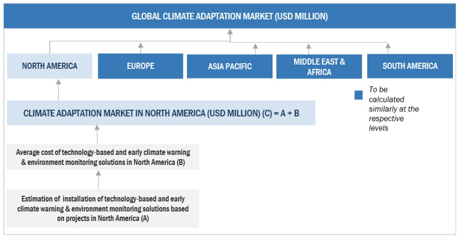Click the connector line above the North America box

[x=50, y=47]
